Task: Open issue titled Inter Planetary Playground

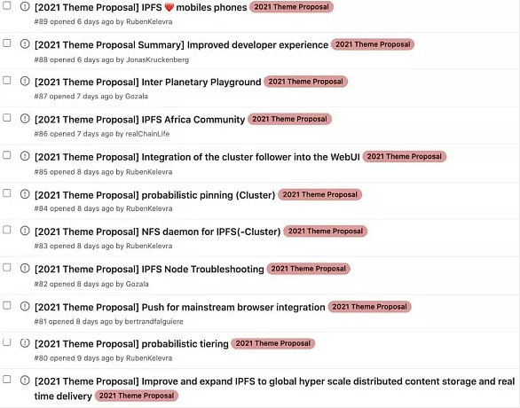Action: coord(147,82)
